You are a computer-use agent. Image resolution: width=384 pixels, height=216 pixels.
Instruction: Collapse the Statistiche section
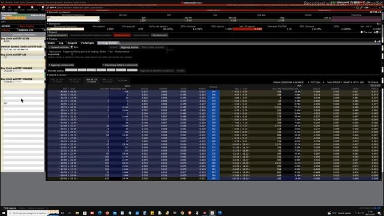click(x=48, y=23)
